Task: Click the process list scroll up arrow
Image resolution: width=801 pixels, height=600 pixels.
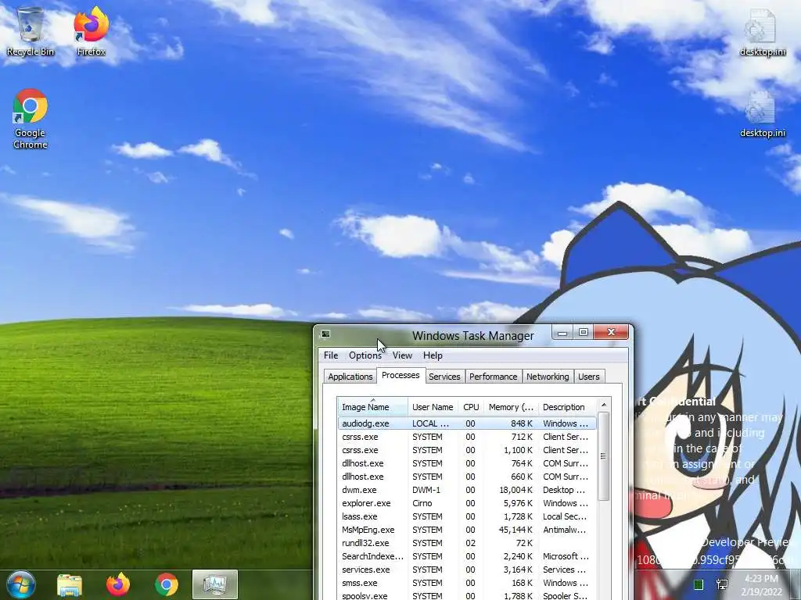Action: point(603,405)
